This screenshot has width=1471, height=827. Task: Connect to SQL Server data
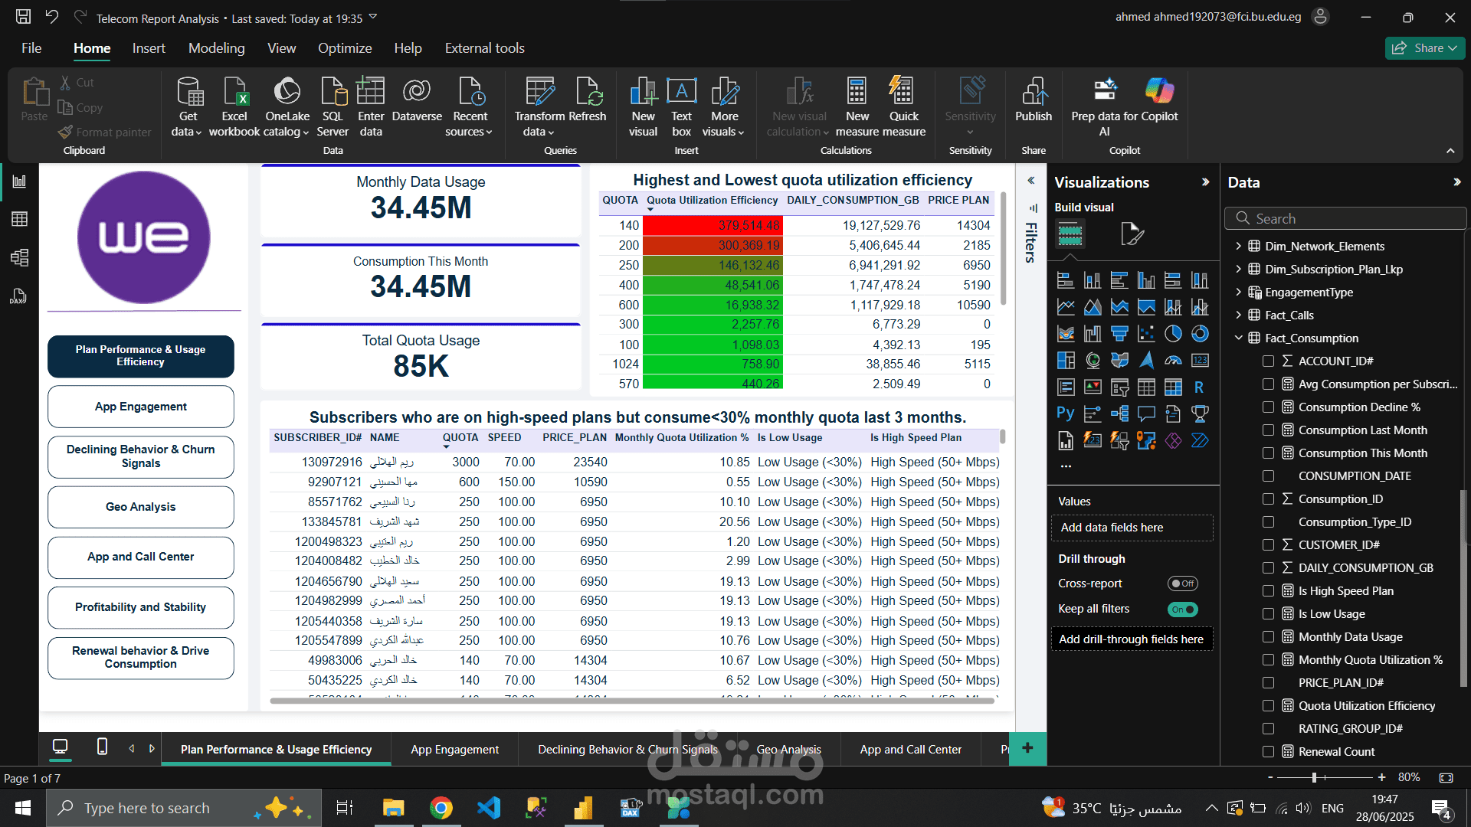coord(333,107)
